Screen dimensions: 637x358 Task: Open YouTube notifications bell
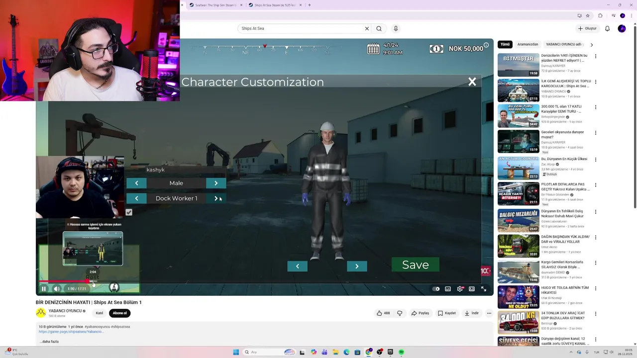point(607,28)
